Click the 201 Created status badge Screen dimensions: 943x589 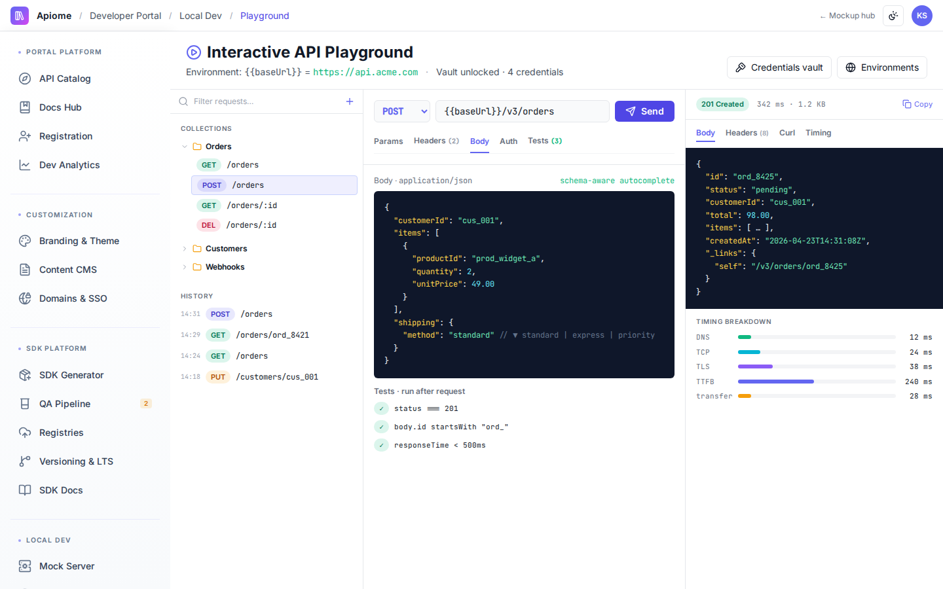tap(722, 104)
